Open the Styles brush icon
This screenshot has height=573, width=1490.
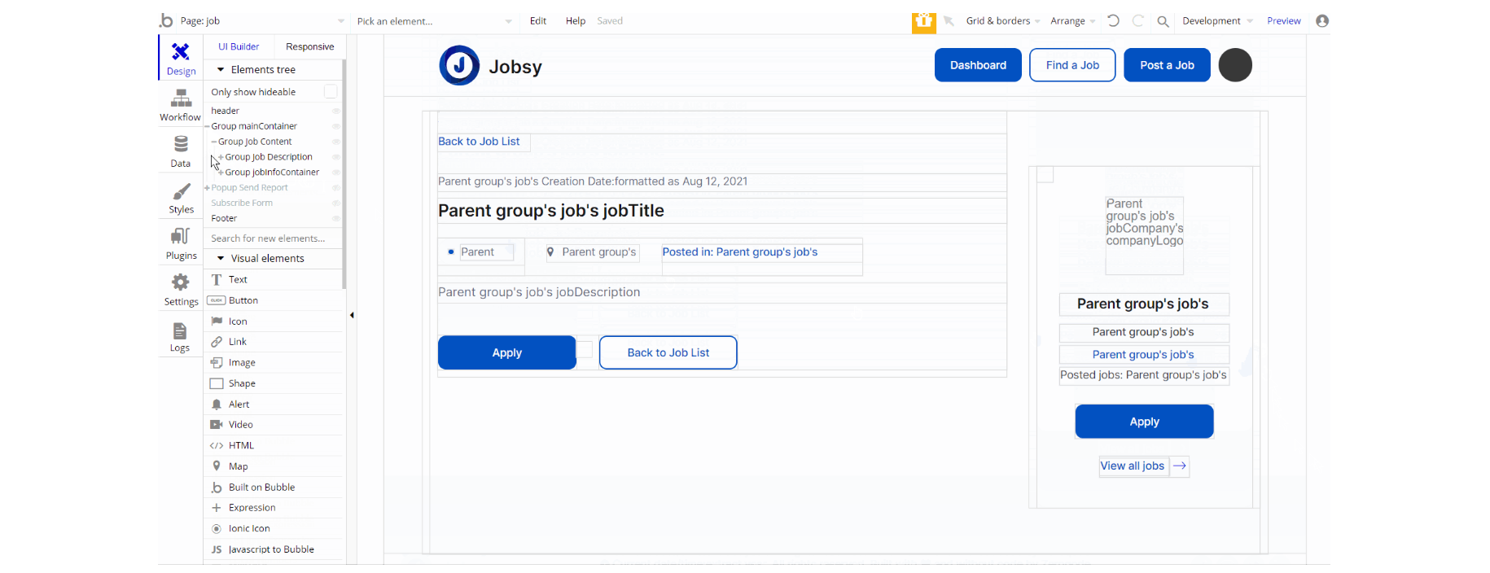coord(181,191)
